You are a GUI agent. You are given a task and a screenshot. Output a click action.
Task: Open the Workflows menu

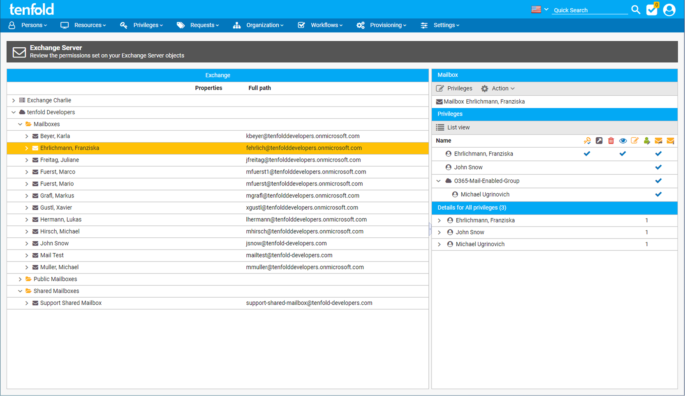click(x=320, y=25)
